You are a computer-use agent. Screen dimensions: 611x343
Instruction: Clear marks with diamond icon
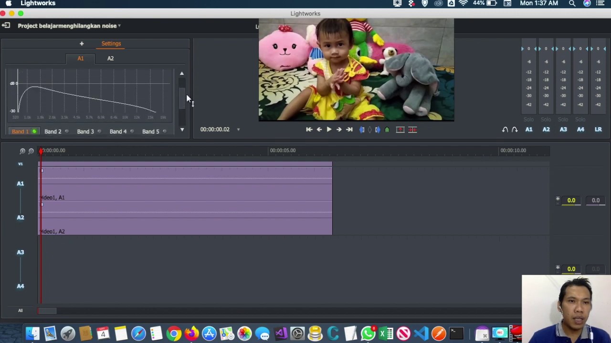click(x=369, y=130)
